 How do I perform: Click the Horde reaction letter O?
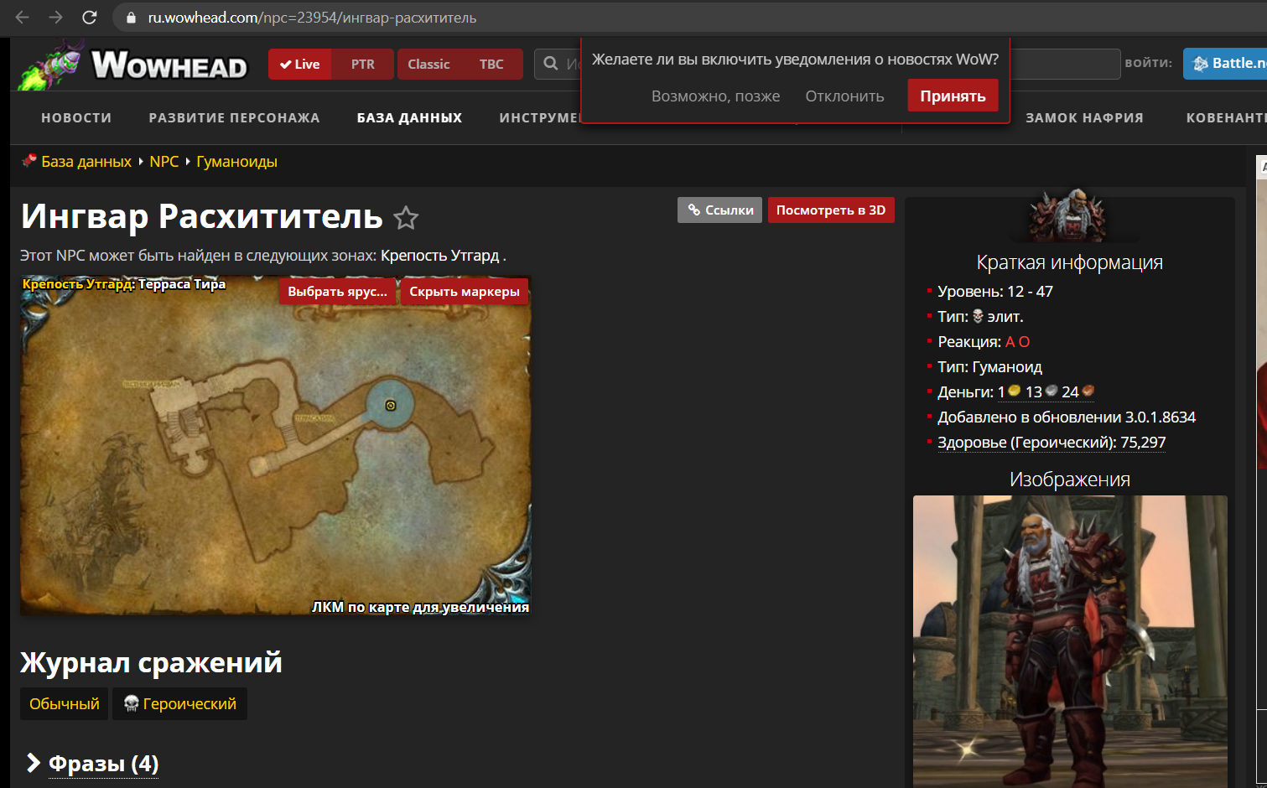[1025, 342]
